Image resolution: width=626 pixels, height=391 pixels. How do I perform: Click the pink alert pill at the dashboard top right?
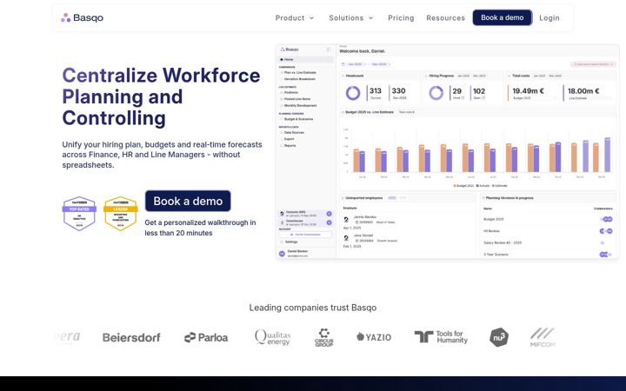(x=593, y=63)
